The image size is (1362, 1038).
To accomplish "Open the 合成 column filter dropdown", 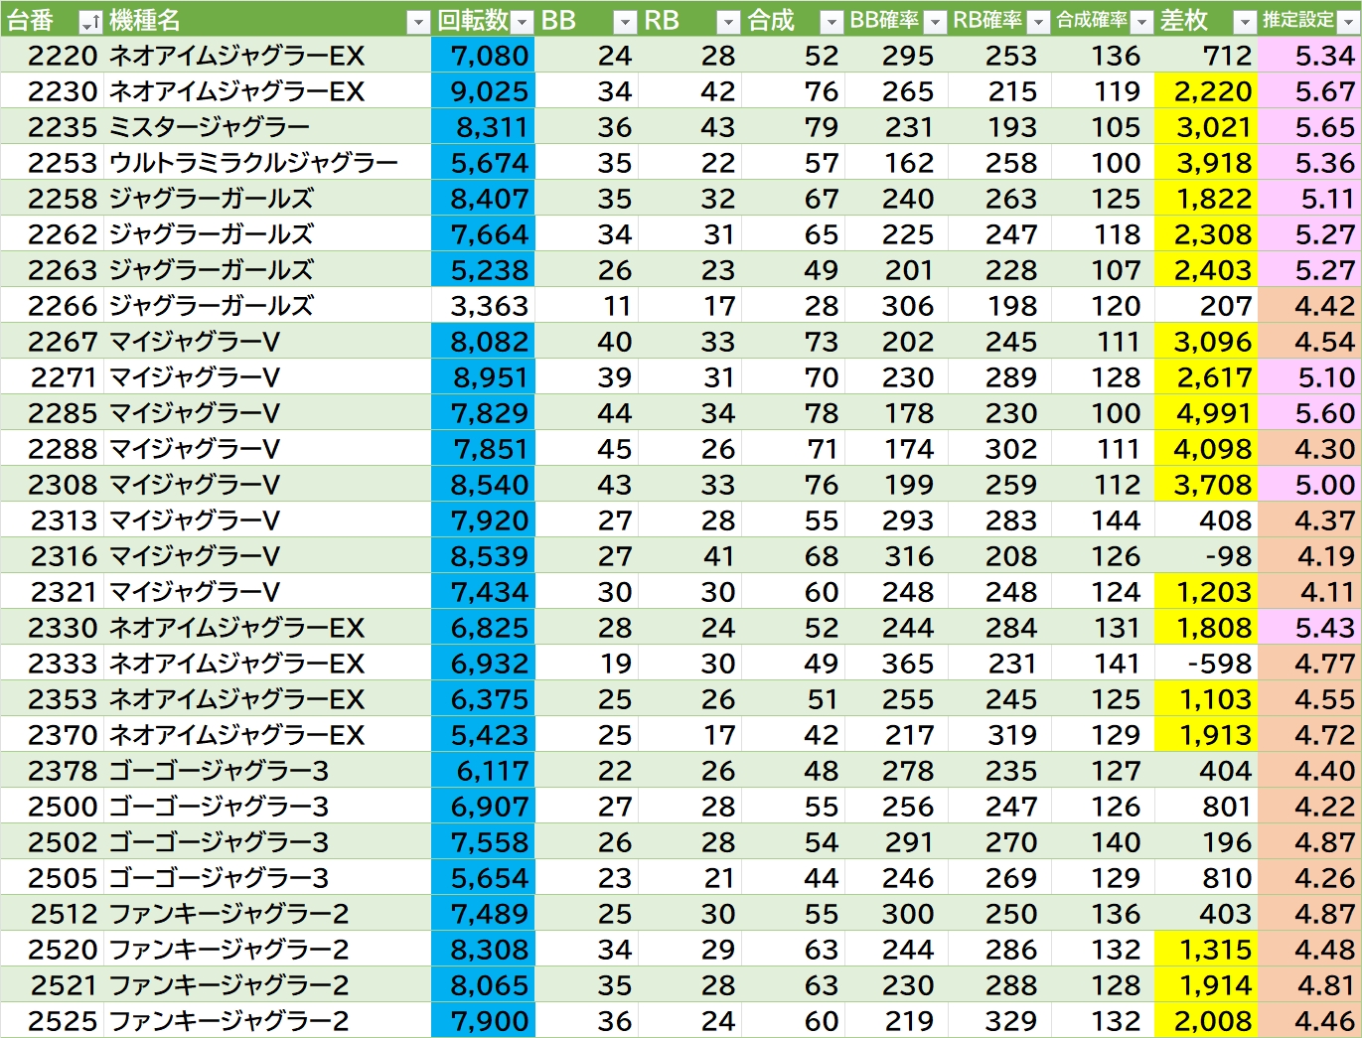I will (832, 22).
